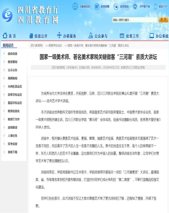Click the 政务微信 WeChat icon

tap(116, 6)
